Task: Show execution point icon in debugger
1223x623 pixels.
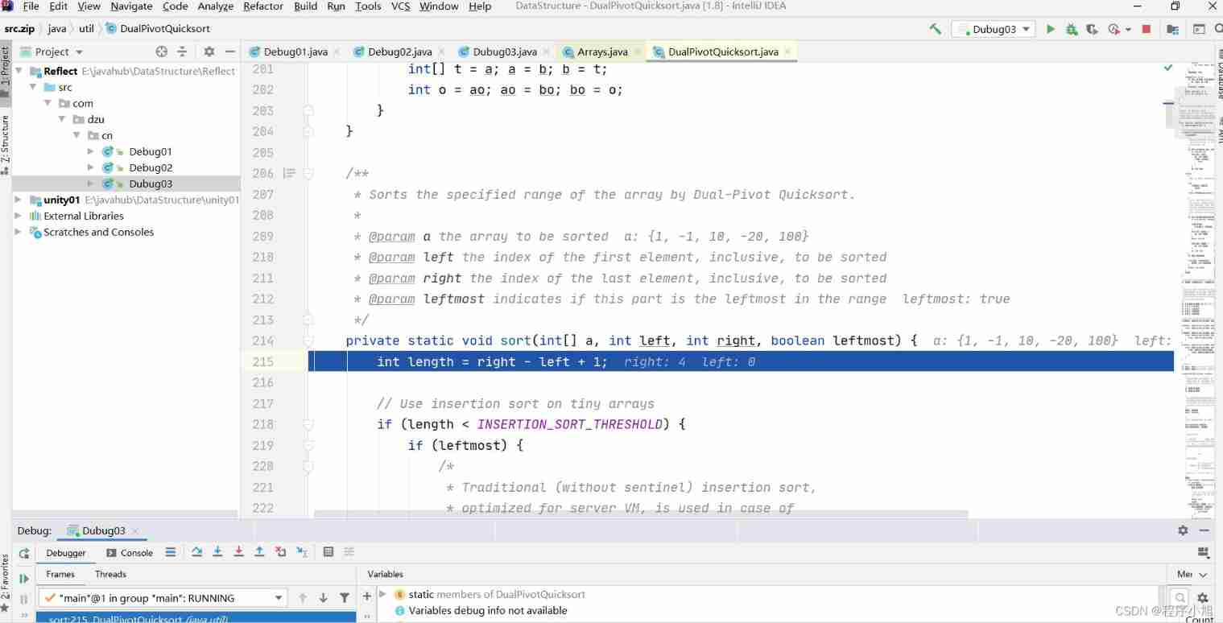Action: 171,552
